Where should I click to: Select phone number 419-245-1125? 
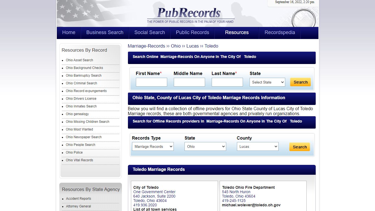pyautogui.click(x=234, y=201)
